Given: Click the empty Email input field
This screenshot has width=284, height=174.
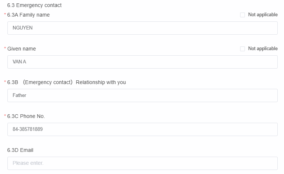Looking at the screenshot, I should click(x=142, y=163).
